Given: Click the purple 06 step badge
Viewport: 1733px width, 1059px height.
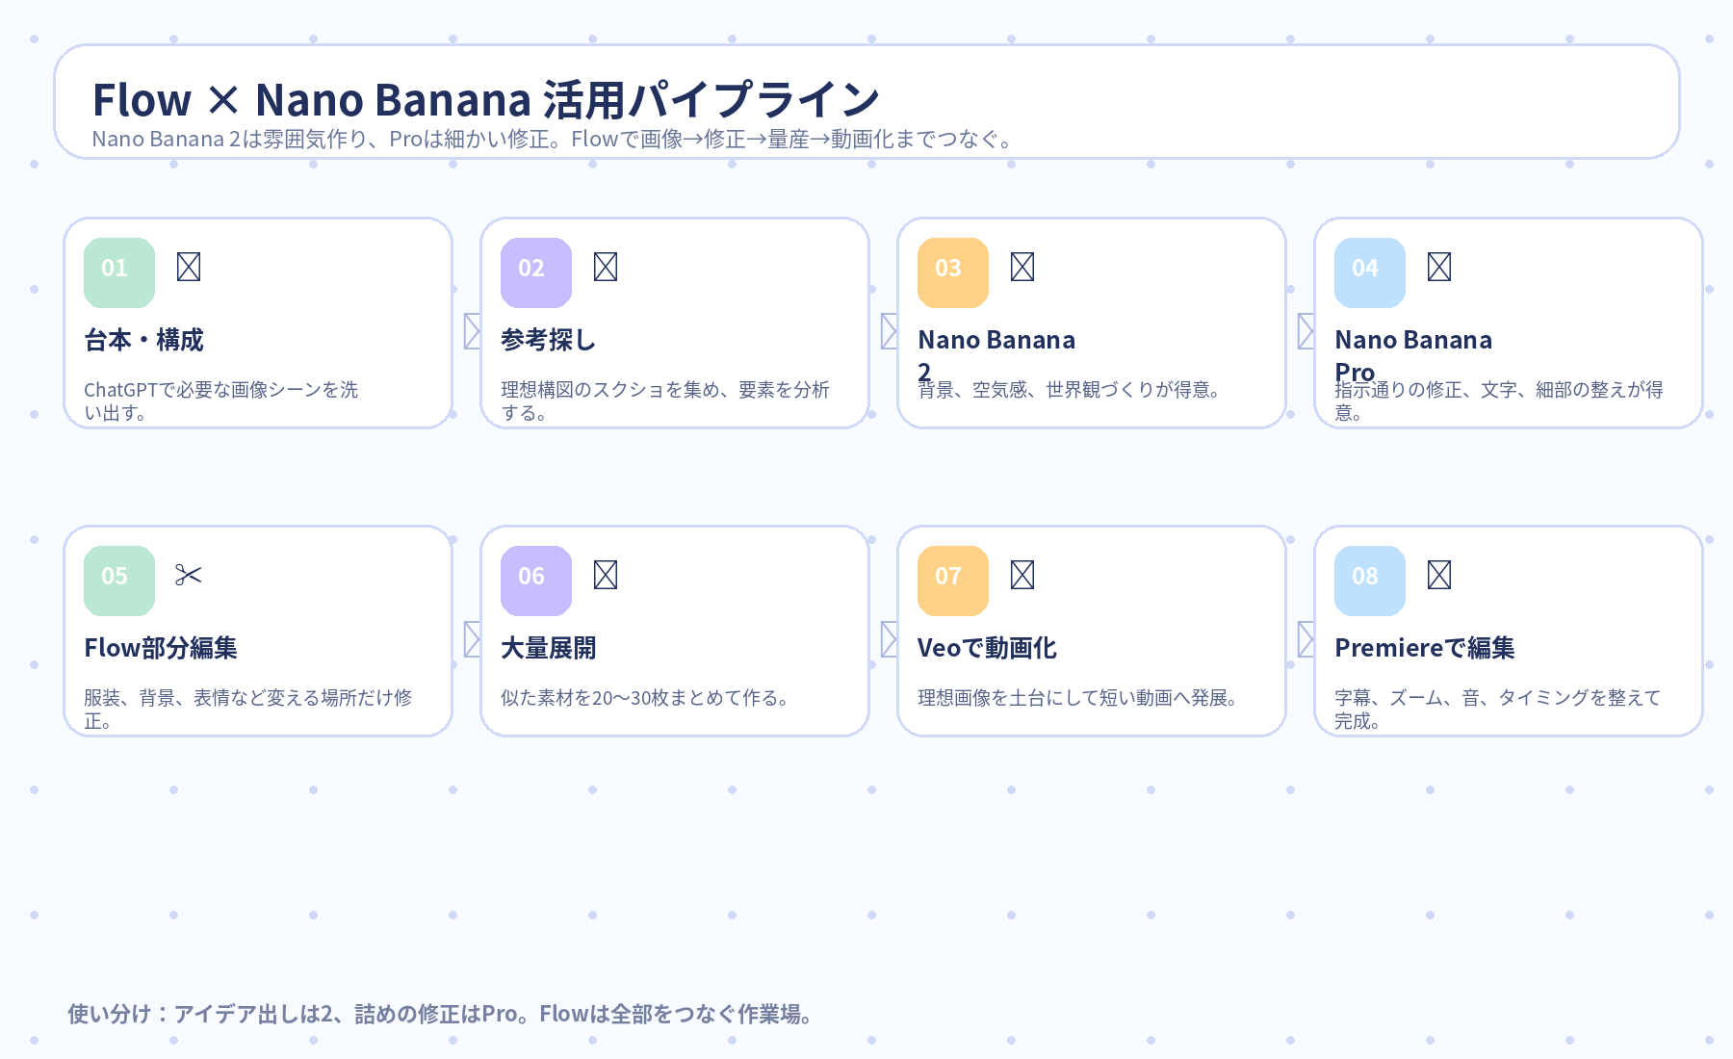Looking at the screenshot, I should coord(536,581).
